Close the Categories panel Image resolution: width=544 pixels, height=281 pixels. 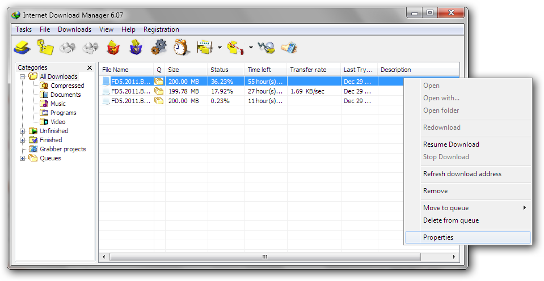[90, 67]
